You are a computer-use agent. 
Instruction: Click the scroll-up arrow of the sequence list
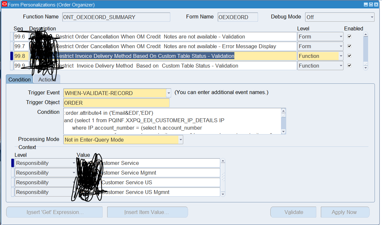365,35
